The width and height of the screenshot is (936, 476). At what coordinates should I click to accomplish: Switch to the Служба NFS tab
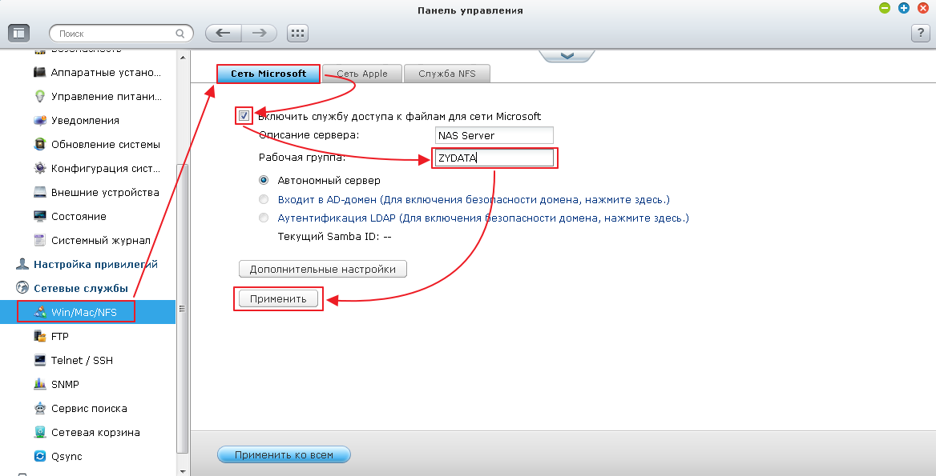[447, 74]
